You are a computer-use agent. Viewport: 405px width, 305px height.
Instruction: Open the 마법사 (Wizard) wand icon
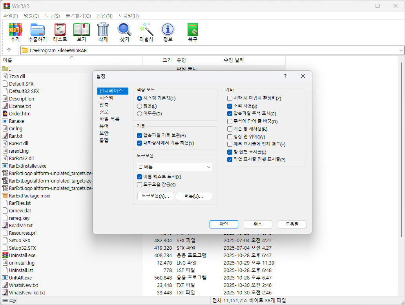point(146,29)
